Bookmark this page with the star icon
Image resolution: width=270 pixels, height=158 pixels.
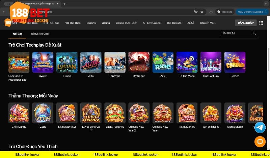(202, 12)
